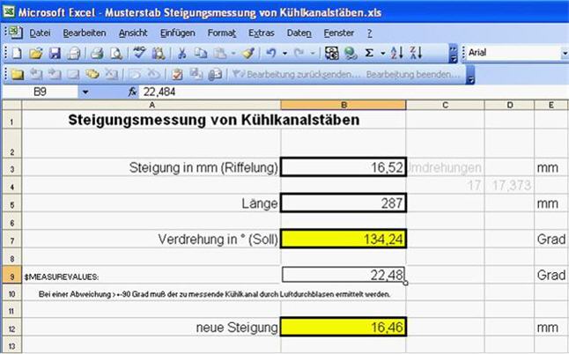Select yellow cell with value 134,24
Image resolution: width=569 pixels, height=354 pixels.
click(x=344, y=239)
